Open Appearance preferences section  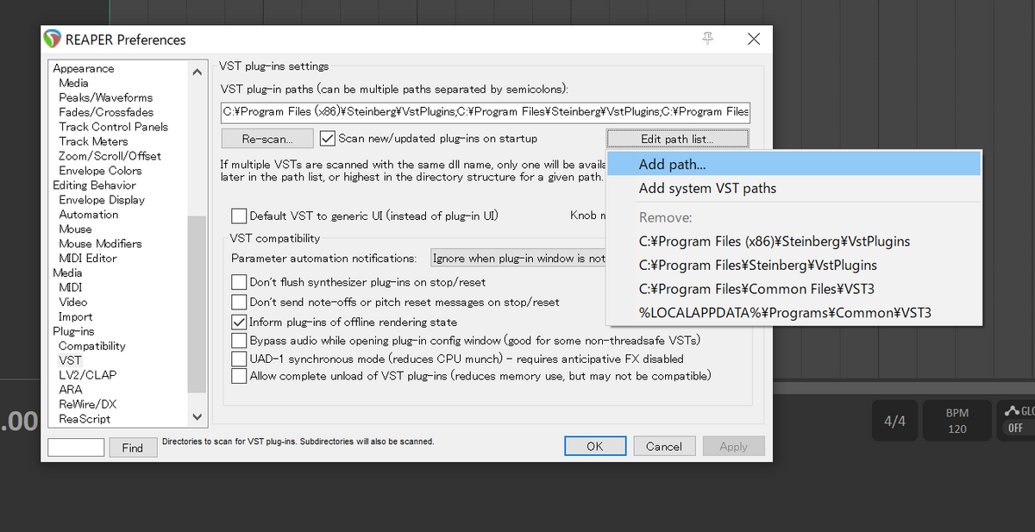tap(83, 68)
